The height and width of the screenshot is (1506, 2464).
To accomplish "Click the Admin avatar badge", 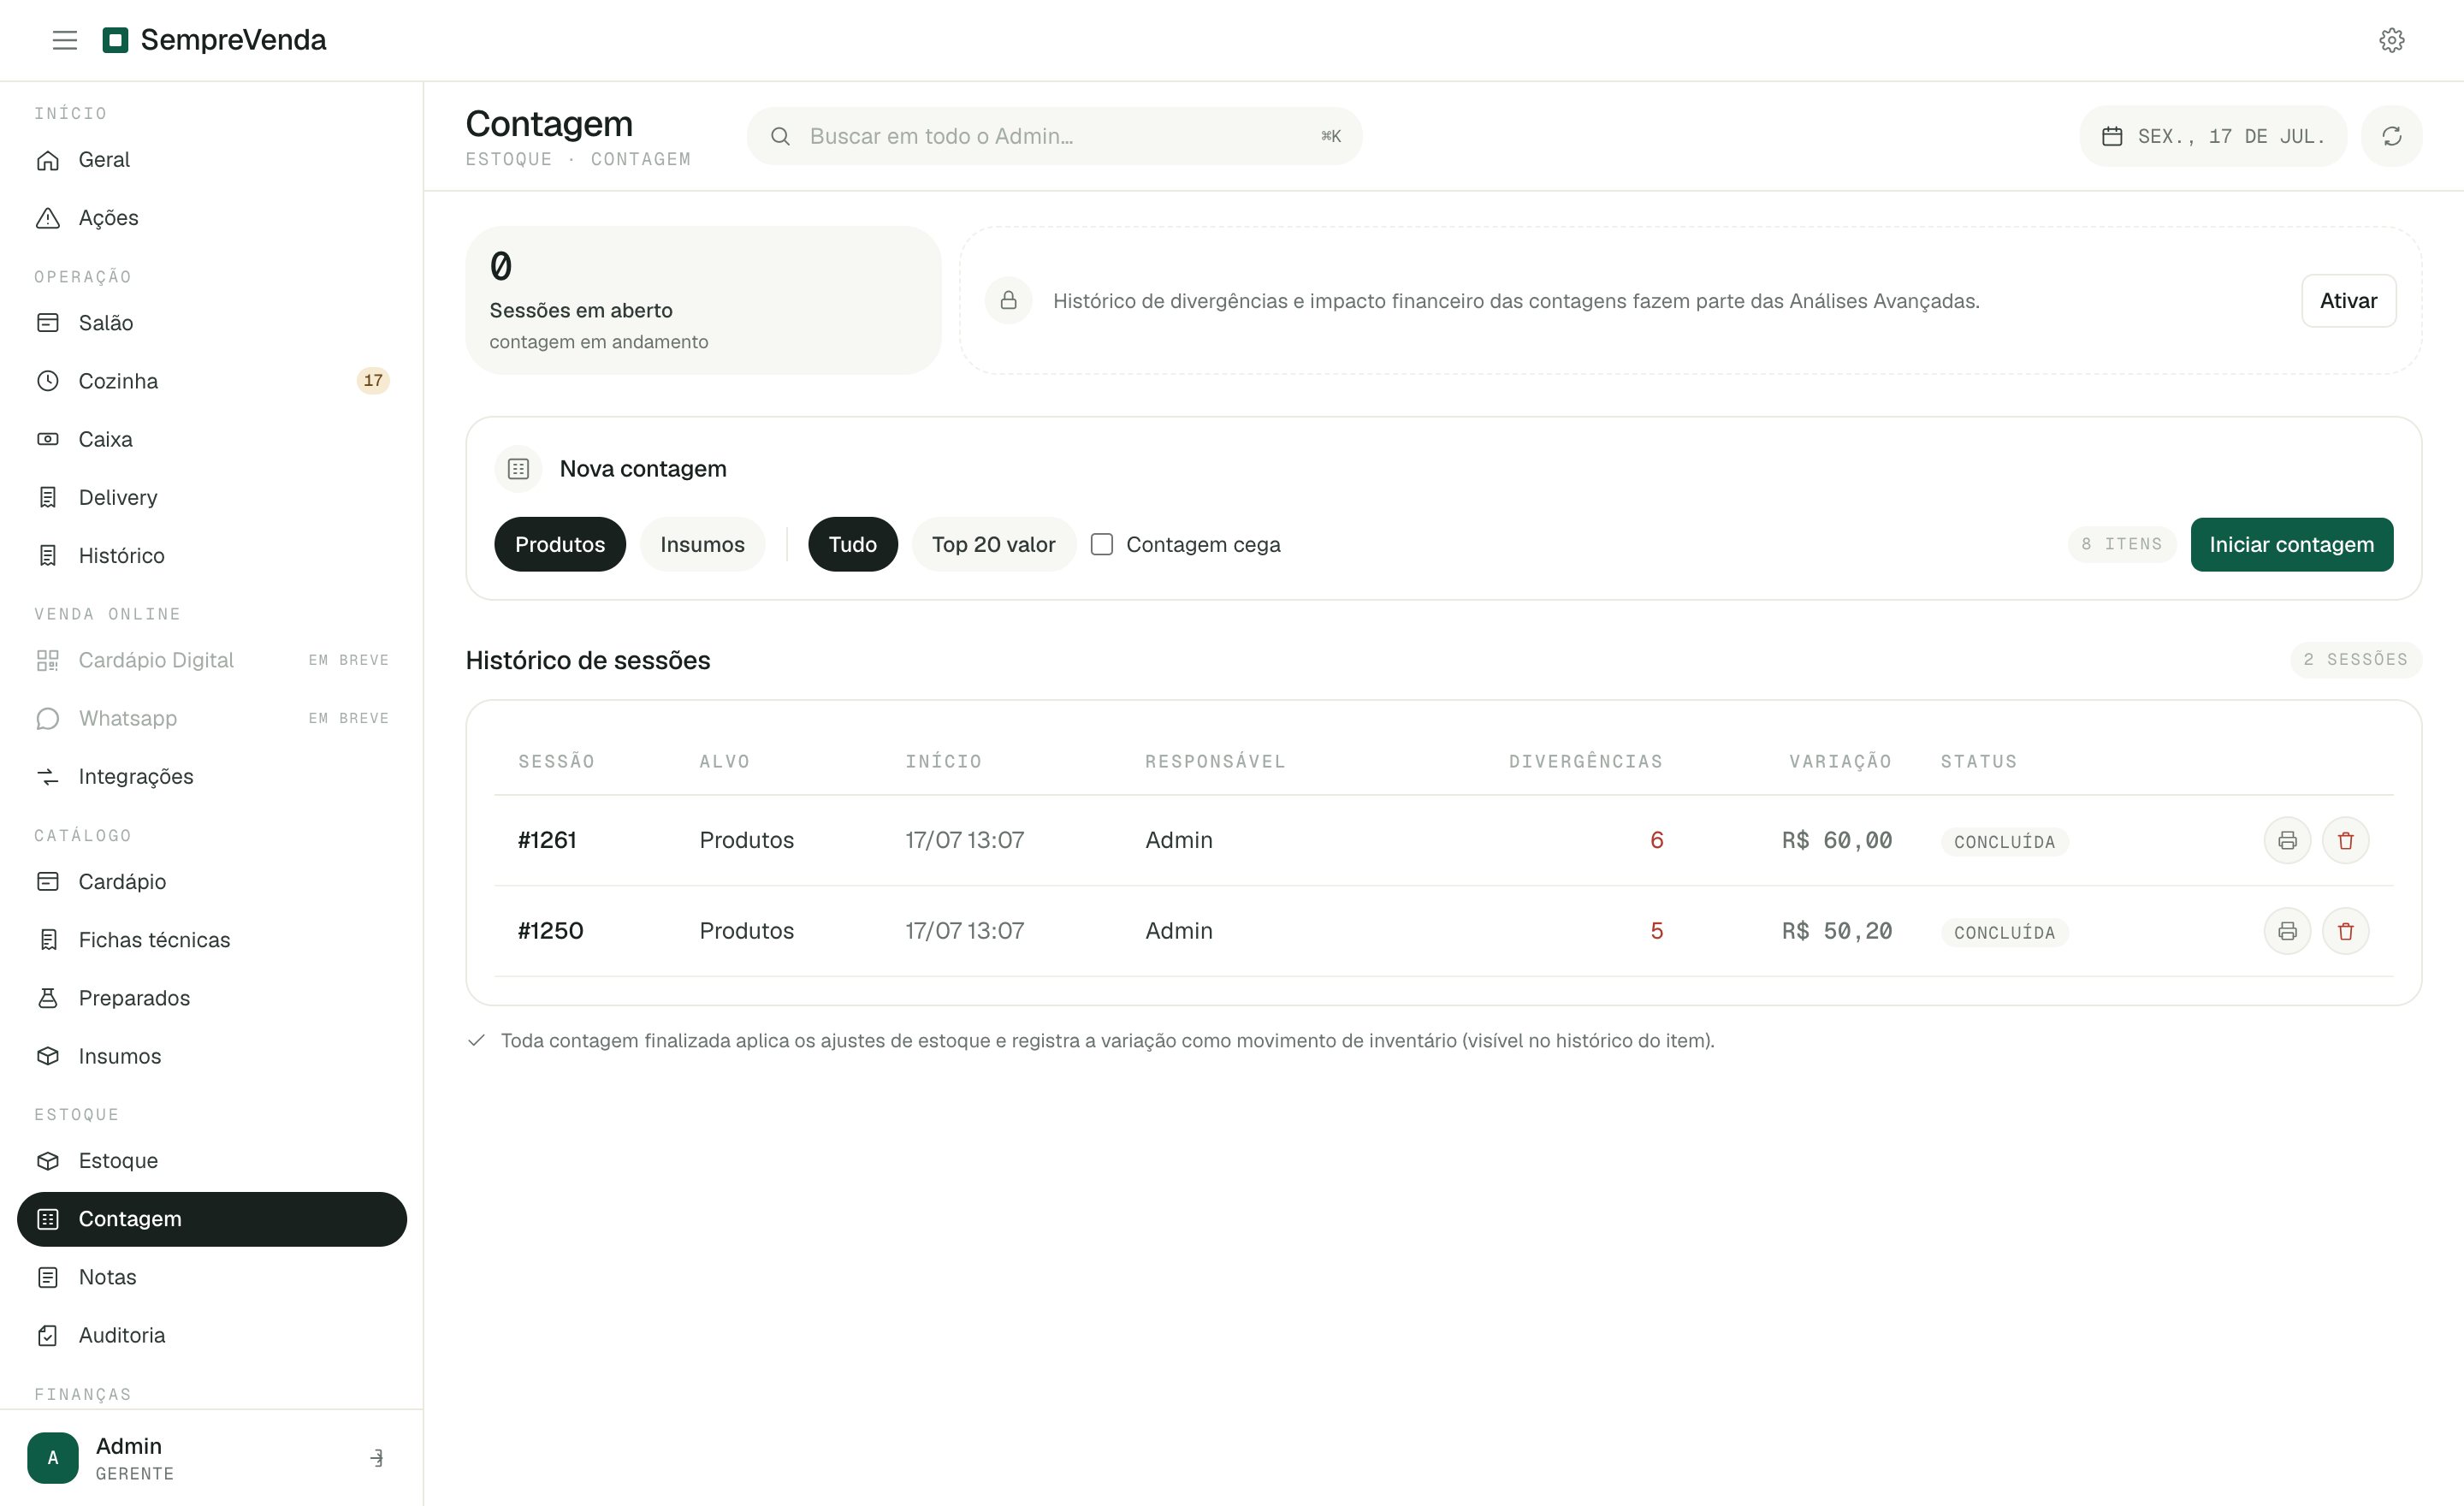I will coord(53,1458).
